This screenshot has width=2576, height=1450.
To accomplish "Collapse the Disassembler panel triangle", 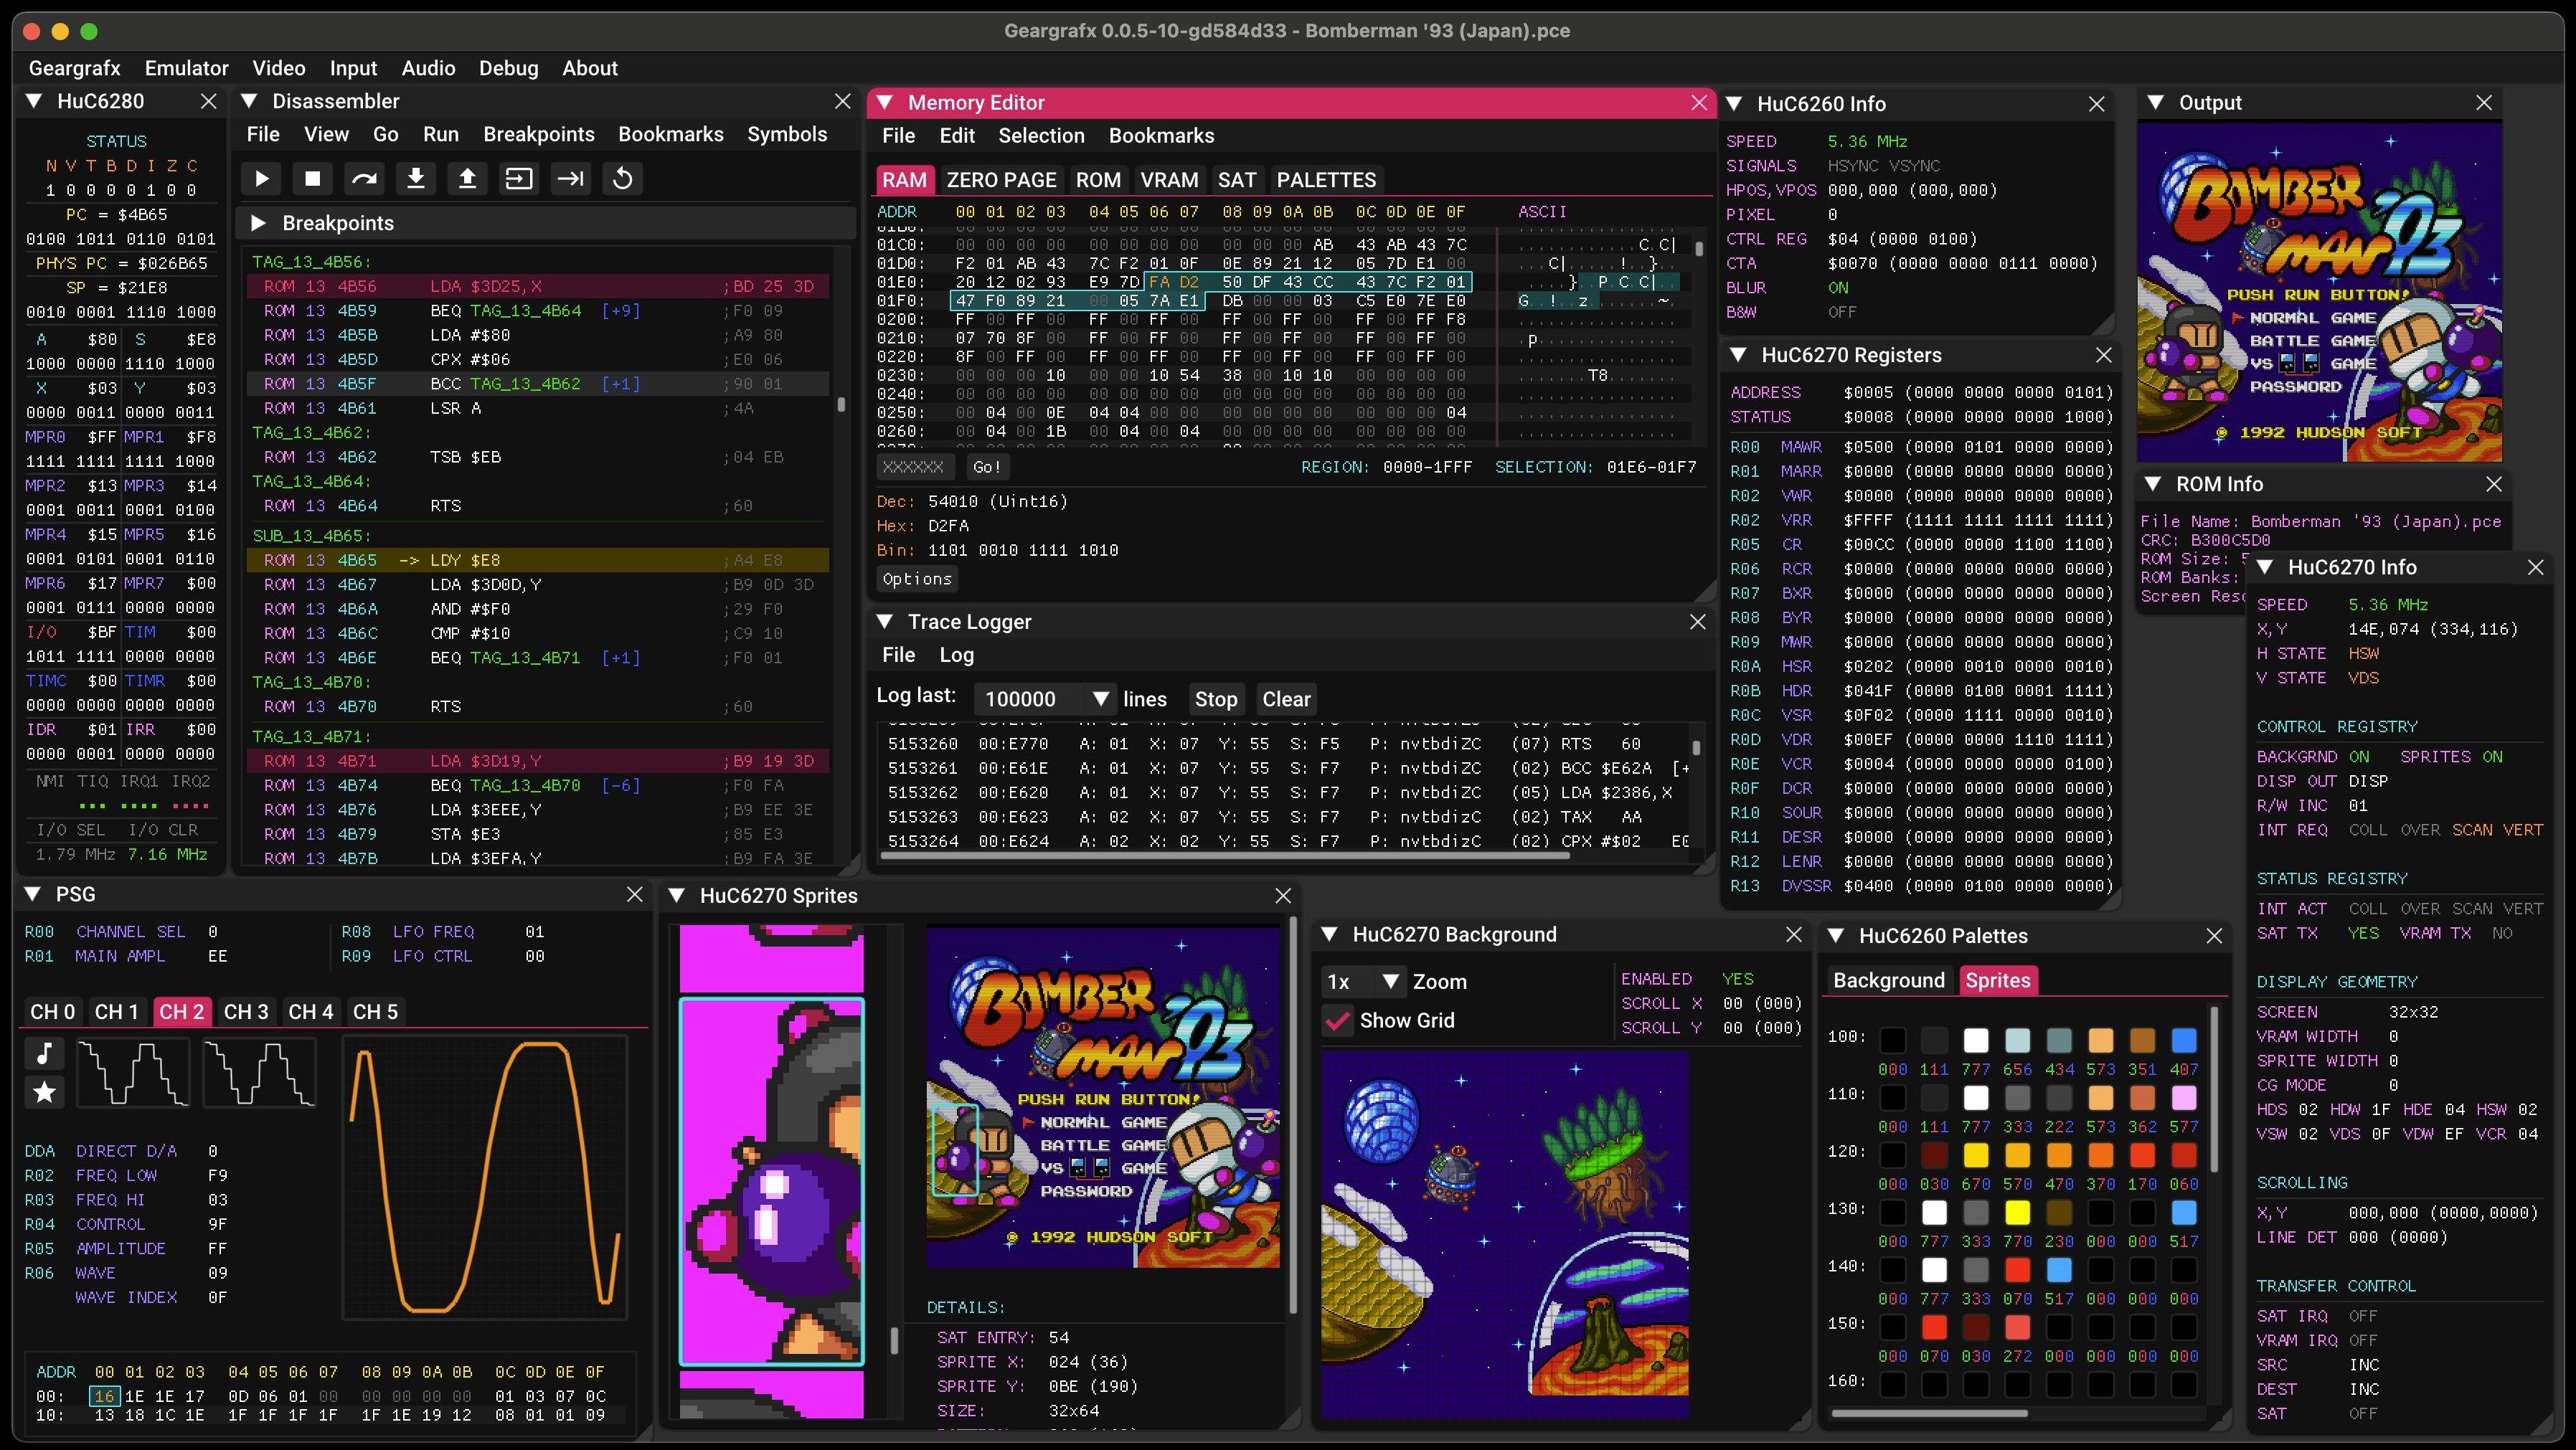I will coord(250,101).
